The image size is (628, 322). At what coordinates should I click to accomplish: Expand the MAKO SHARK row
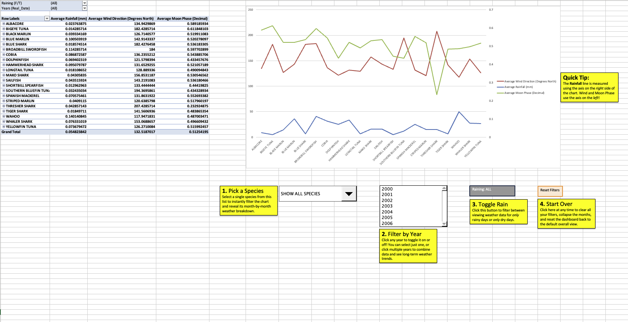4,75
